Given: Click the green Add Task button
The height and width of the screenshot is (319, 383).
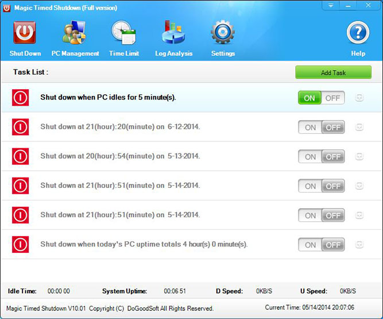Looking at the screenshot, I should [x=333, y=72].
